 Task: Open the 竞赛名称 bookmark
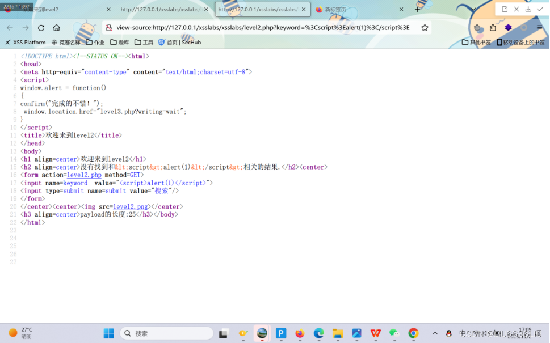pos(66,43)
